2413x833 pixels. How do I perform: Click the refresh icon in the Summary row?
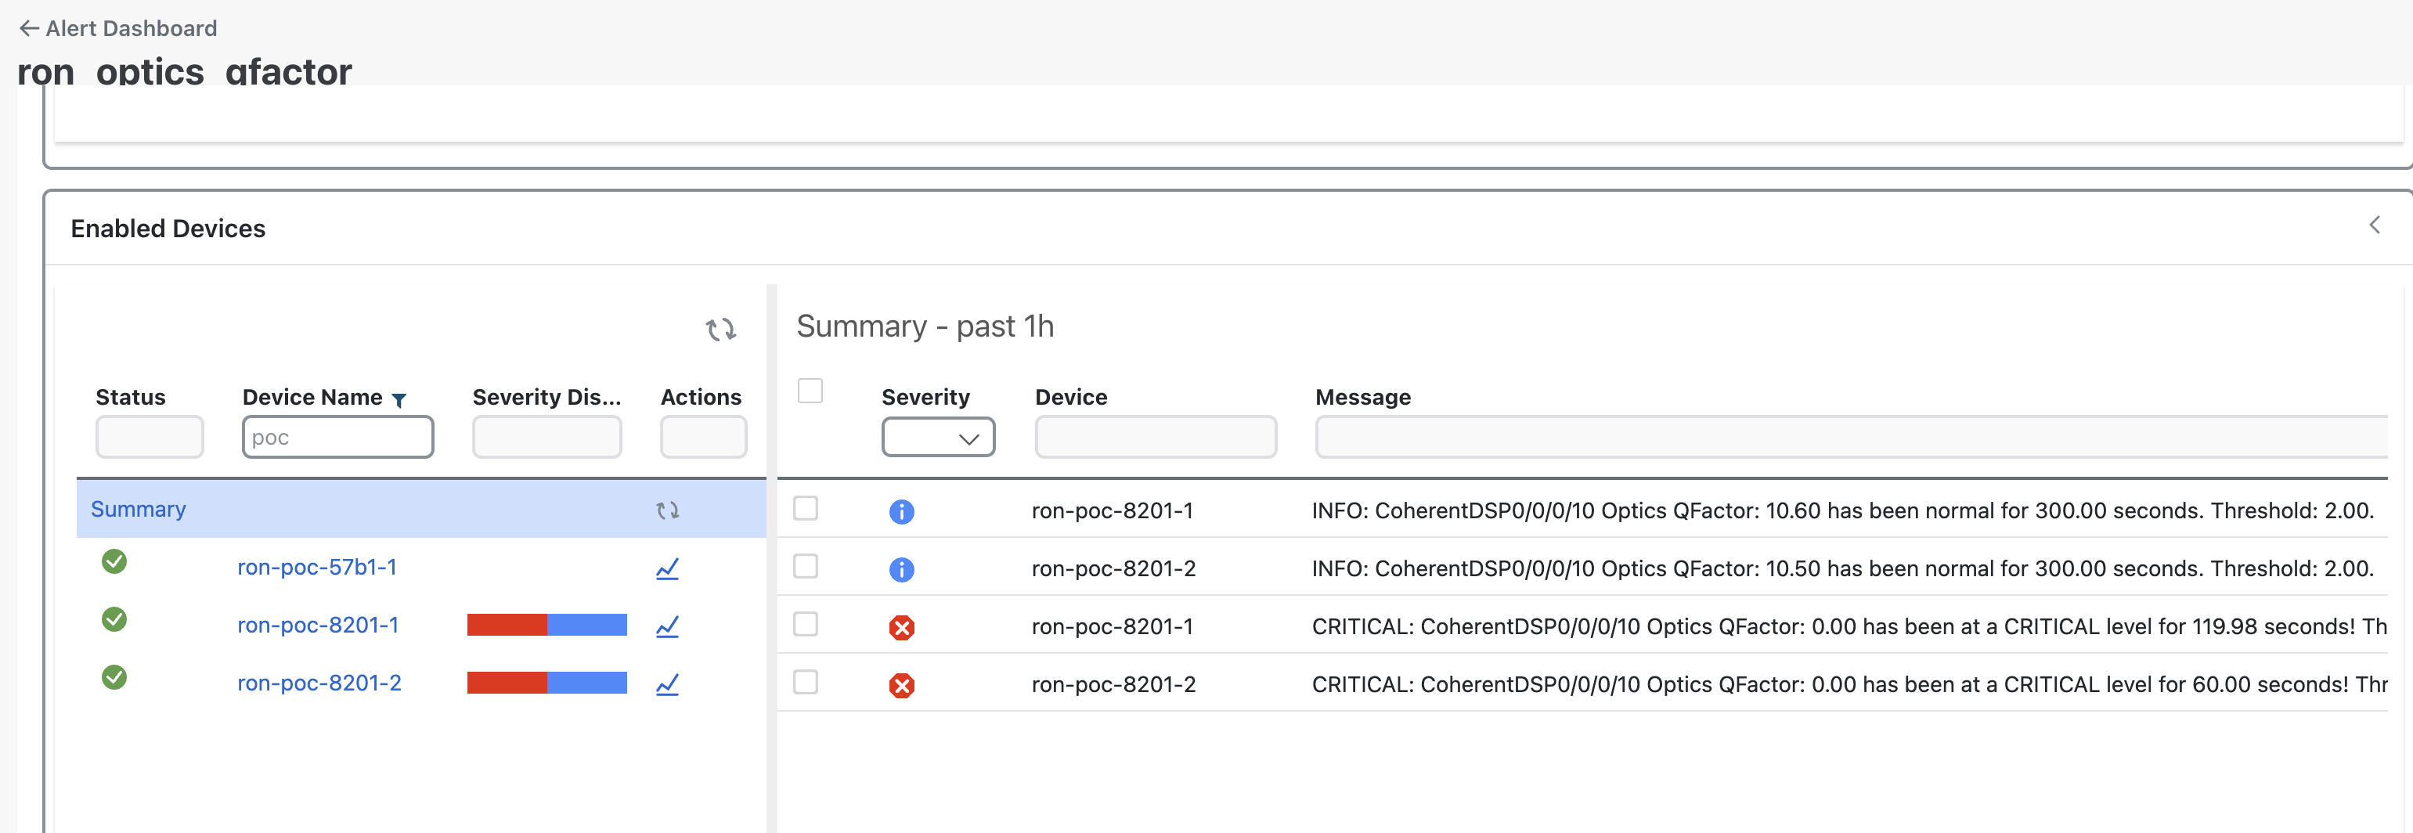point(667,510)
